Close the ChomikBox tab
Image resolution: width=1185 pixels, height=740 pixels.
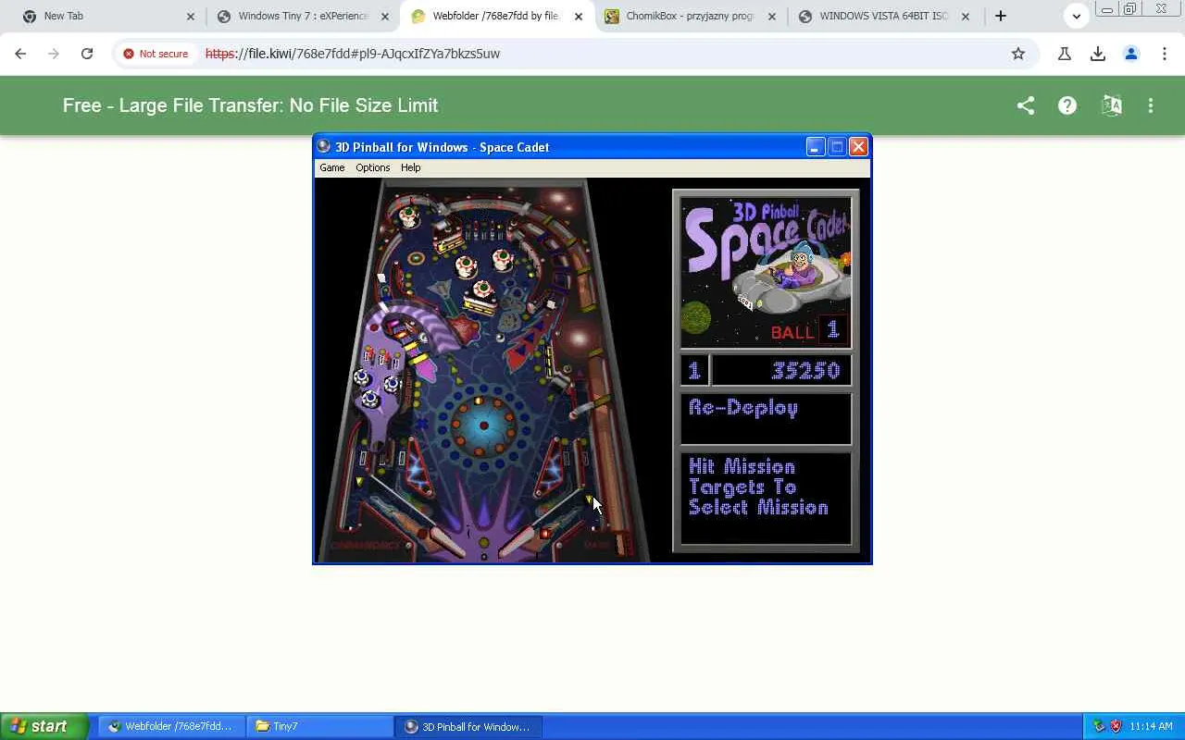[772, 17]
